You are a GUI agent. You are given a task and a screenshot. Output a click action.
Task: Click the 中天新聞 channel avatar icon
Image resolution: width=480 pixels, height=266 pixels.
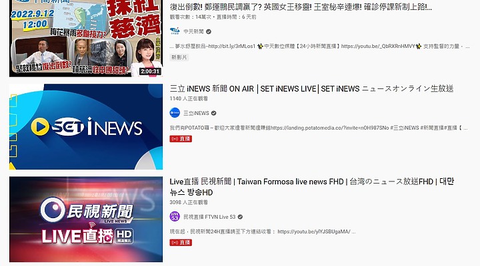[175, 31]
